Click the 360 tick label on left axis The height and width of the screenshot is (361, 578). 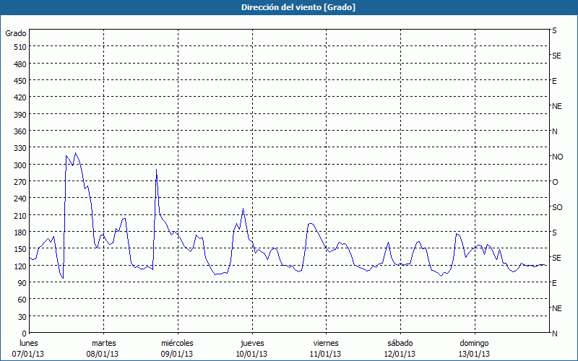coord(19,131)
